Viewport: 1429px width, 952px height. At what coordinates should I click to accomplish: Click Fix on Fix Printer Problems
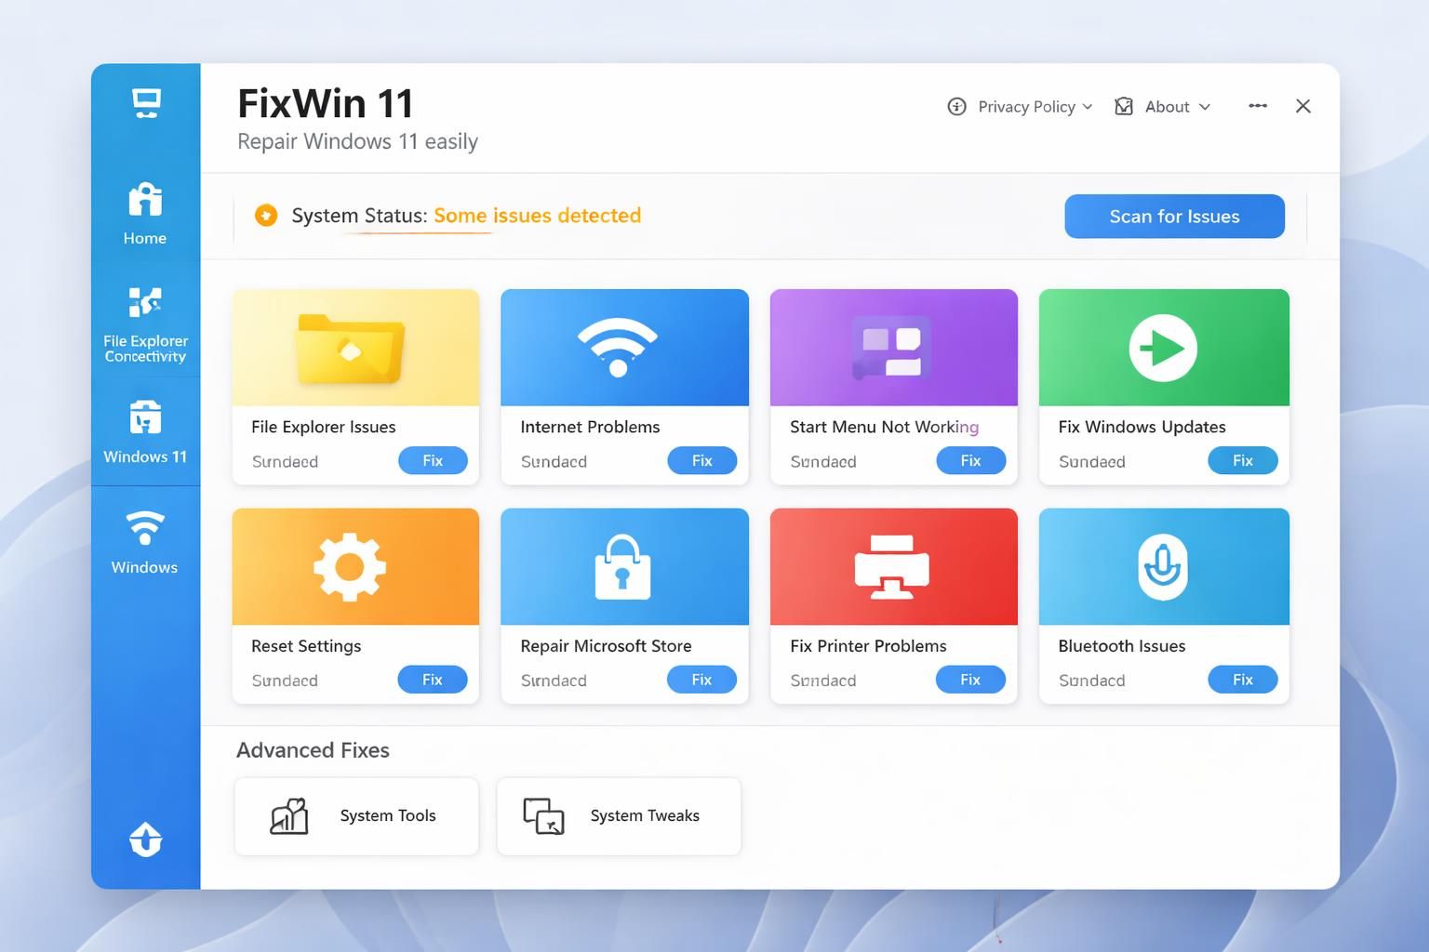click(x=970, y=680)
